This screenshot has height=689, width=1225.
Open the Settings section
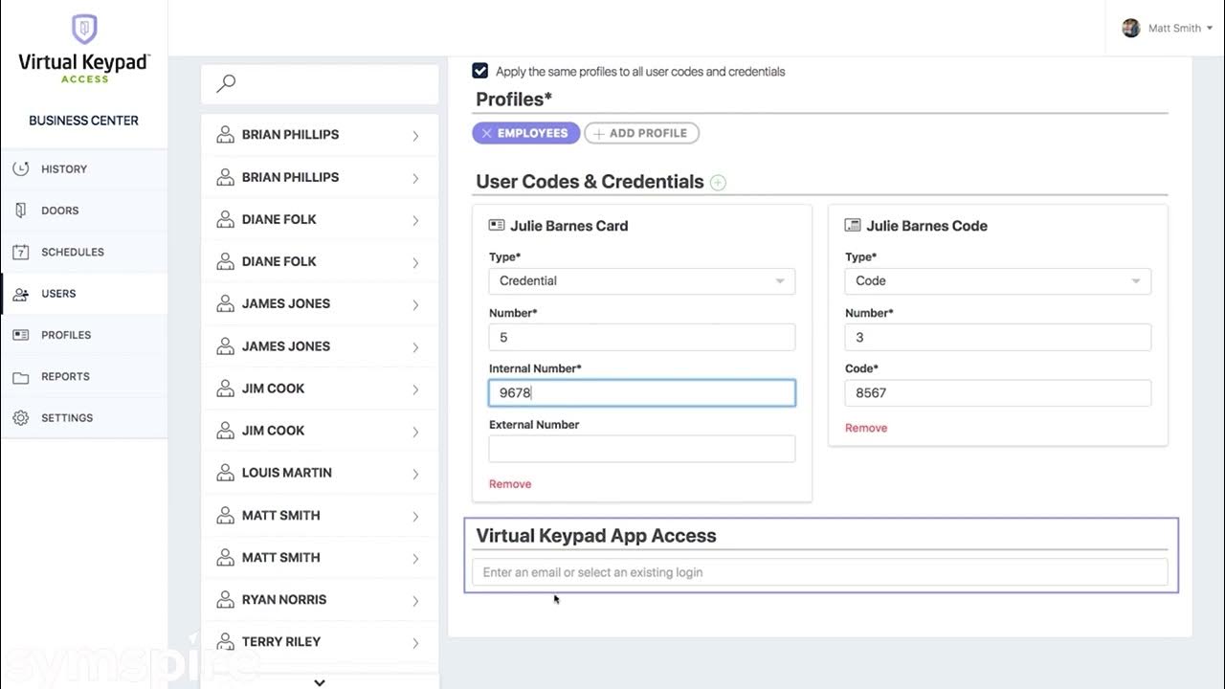coord(84,418)
